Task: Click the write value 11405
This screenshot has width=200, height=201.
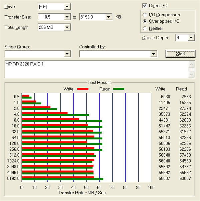Action: pyautogui.click(x=164, y=103)
